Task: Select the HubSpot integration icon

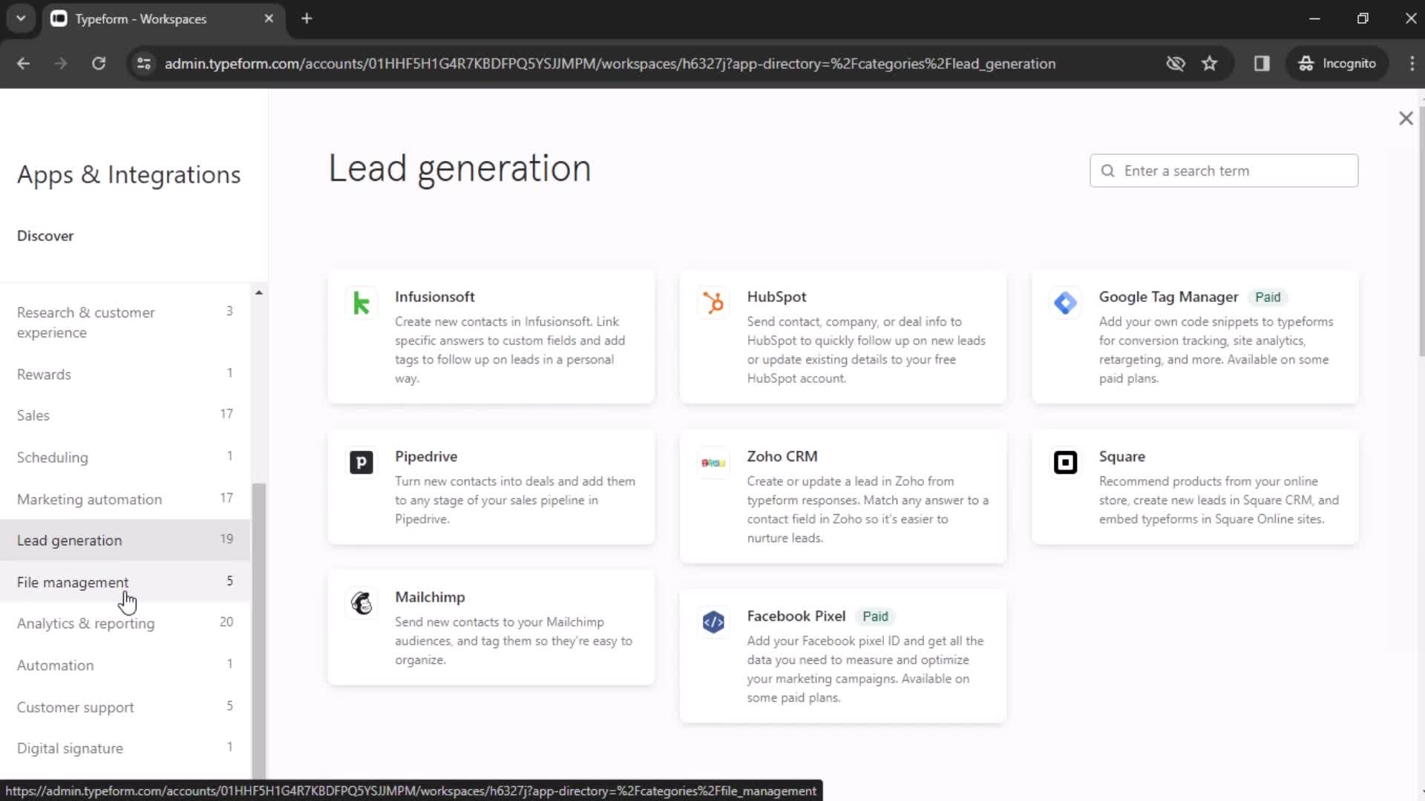Action: coord(712,303)
